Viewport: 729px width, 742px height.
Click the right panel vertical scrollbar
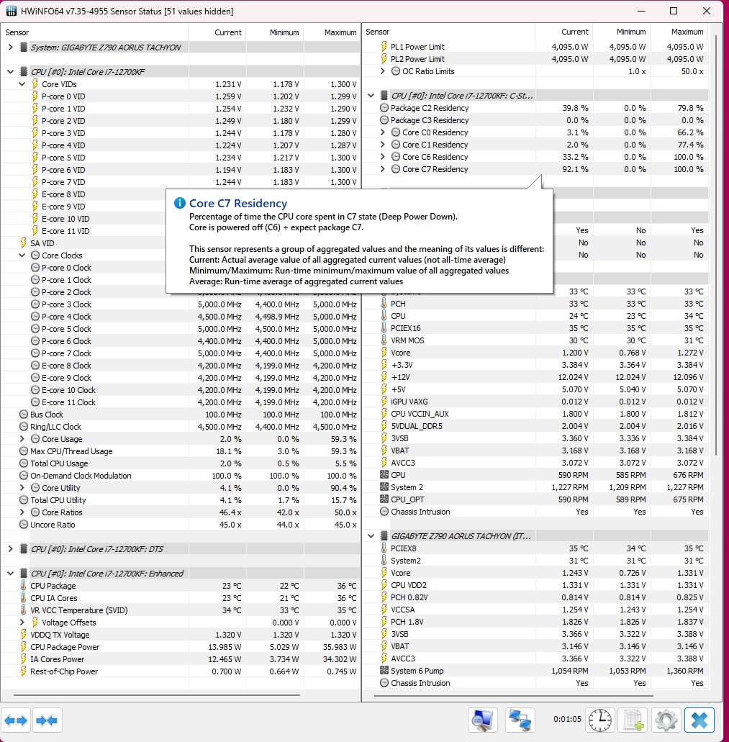click(716, 246)
